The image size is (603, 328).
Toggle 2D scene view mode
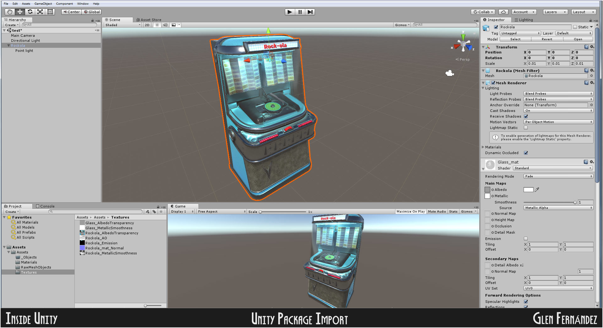pos(147,25)
